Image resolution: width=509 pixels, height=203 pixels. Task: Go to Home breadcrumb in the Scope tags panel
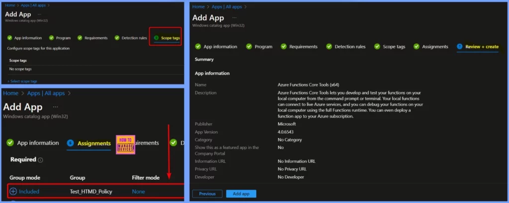10,5
